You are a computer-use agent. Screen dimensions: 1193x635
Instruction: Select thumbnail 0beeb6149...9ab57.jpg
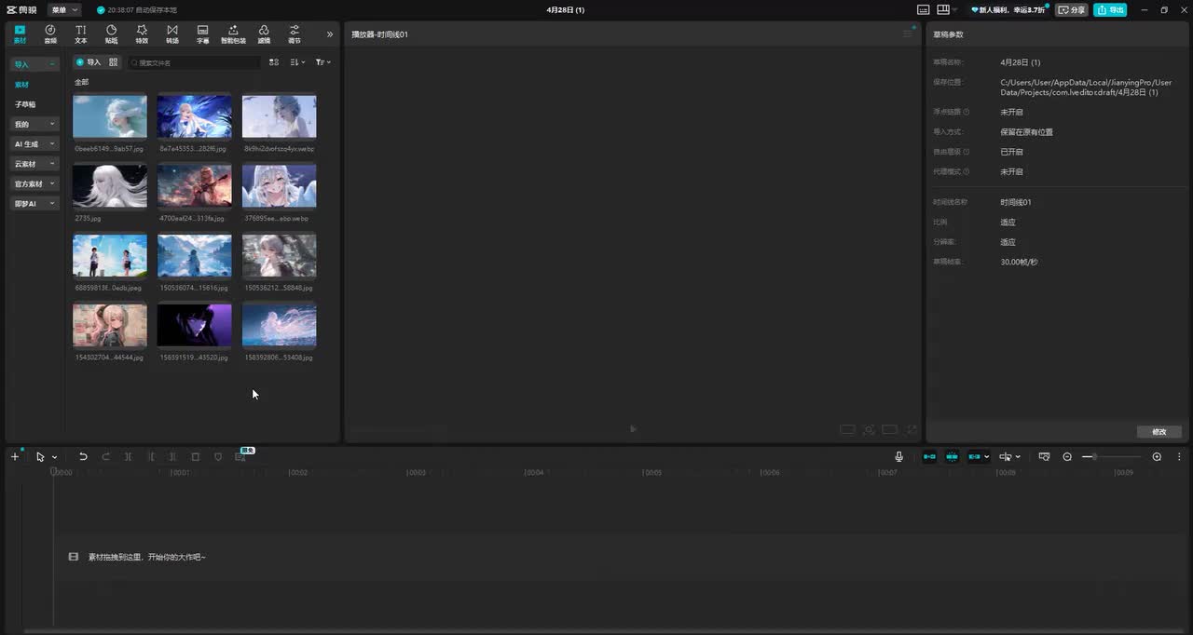pyautogui.click(x=110, y=116)
